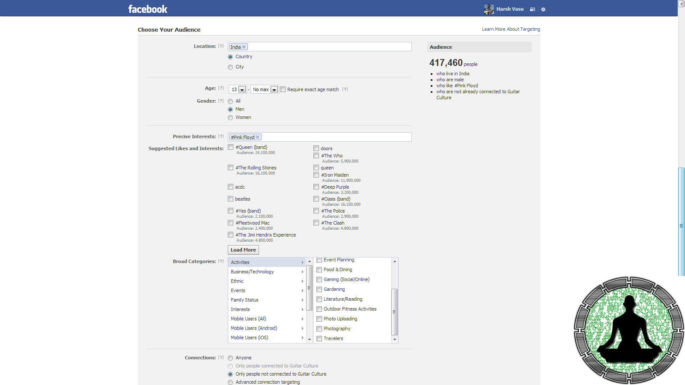Screen dimensions: 685x385
Task: Click up arrow of subcategory list scrollbar
Action: (x=395, y=261)
